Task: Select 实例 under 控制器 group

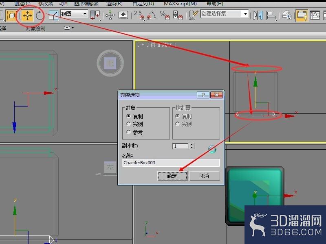Action: tap(183, 124)
